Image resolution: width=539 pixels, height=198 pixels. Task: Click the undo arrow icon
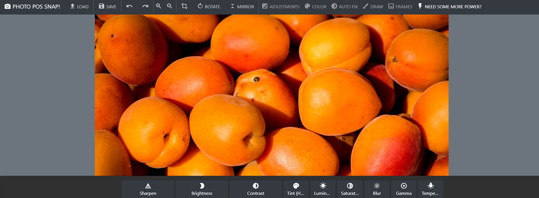tap(129, 7)
